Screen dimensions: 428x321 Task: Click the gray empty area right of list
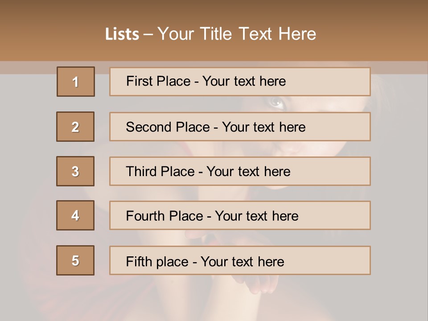click(399, 178)
